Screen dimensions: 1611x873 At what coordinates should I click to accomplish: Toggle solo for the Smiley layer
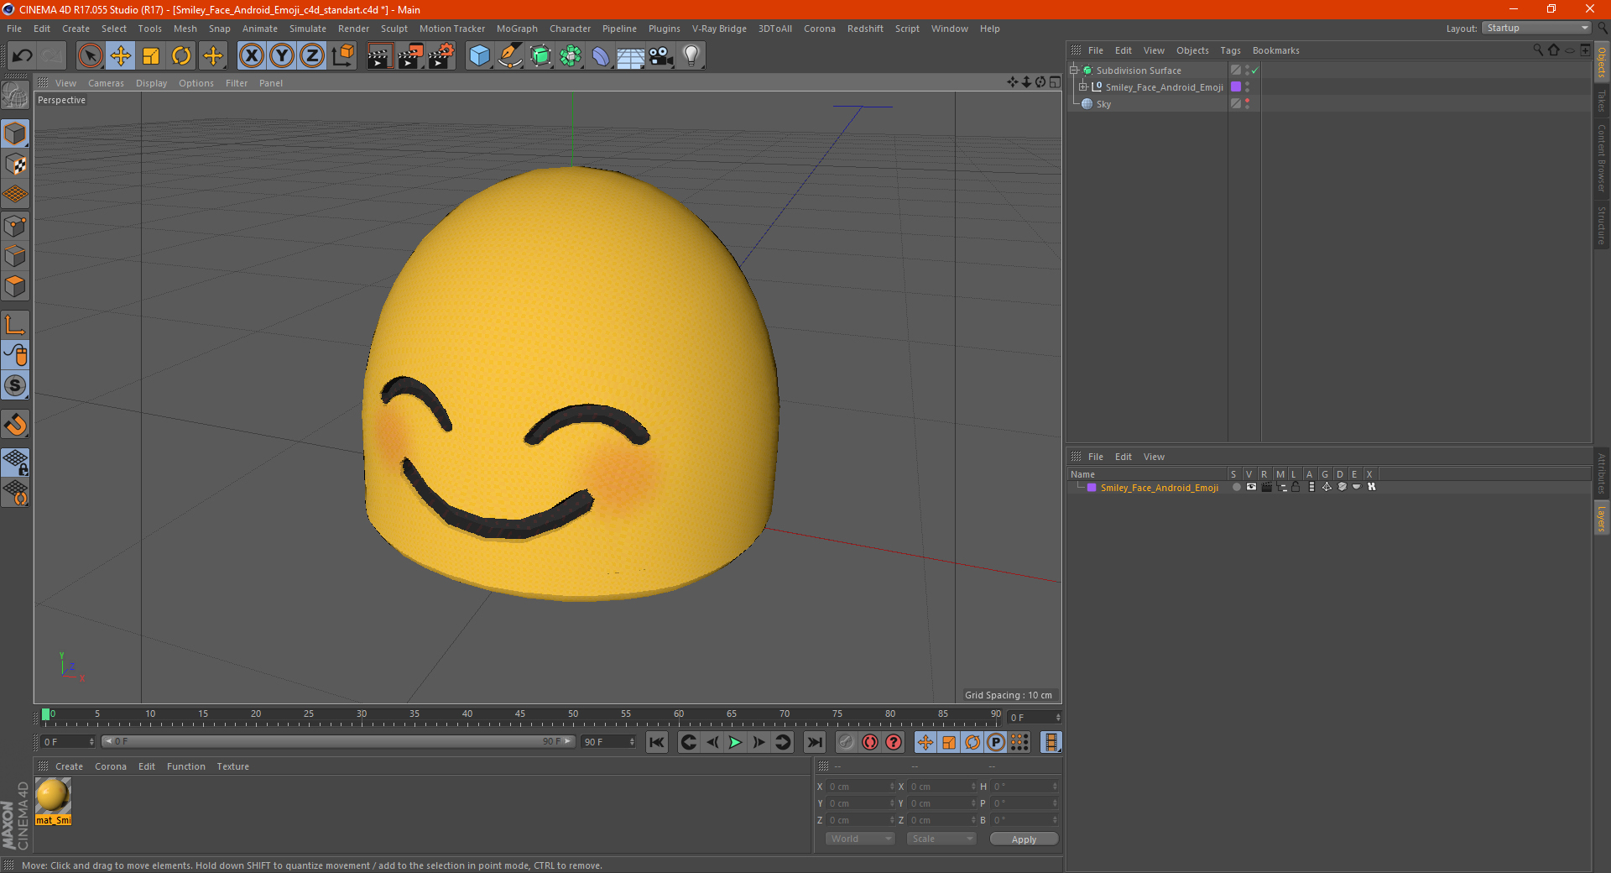point(1236,487)
